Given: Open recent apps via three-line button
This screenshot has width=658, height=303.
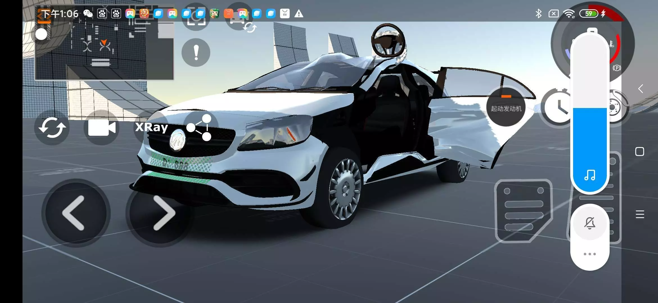Looking at the screenshot, I should [640, 214].
